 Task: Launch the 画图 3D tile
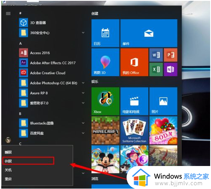coord(105,62)
